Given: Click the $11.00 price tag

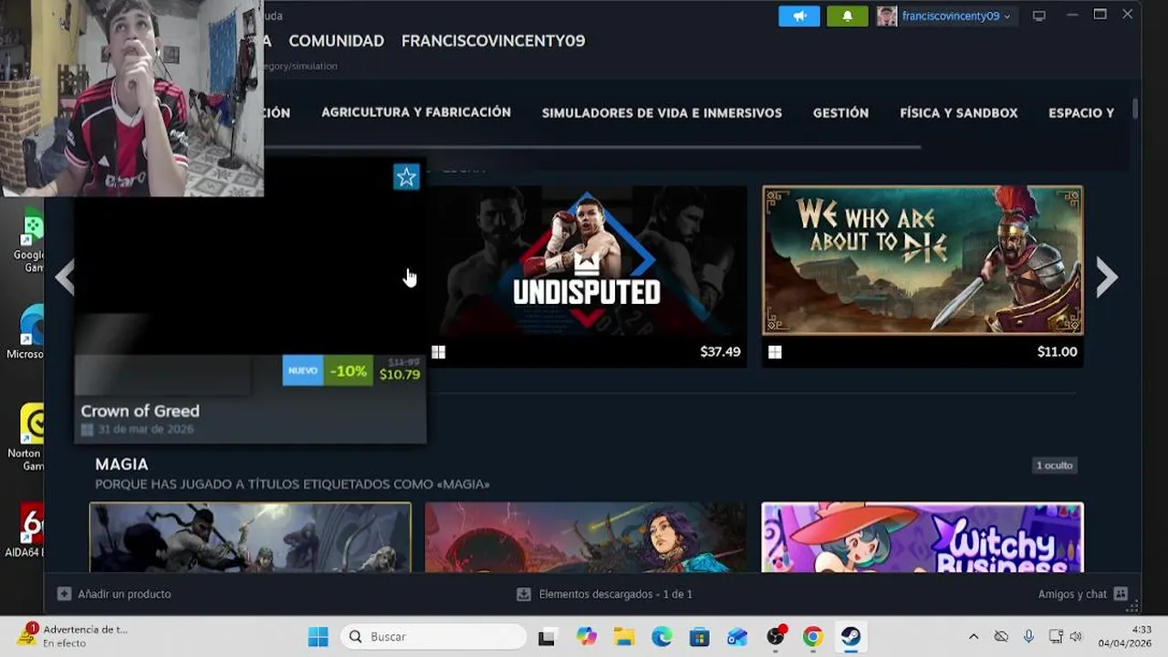Looking at the screenshot, I should click(1057, 351).
